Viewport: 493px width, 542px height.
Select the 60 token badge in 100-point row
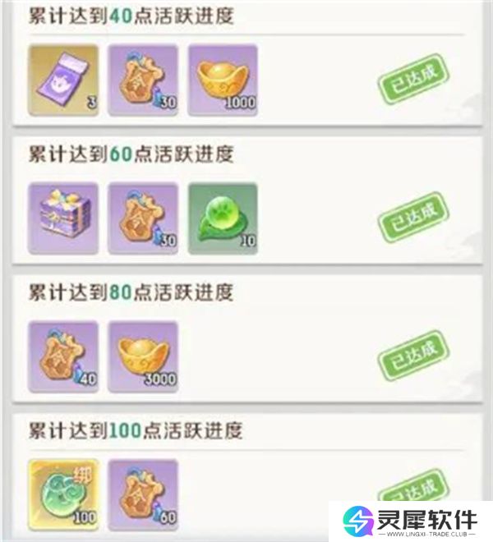click(143, 495)
